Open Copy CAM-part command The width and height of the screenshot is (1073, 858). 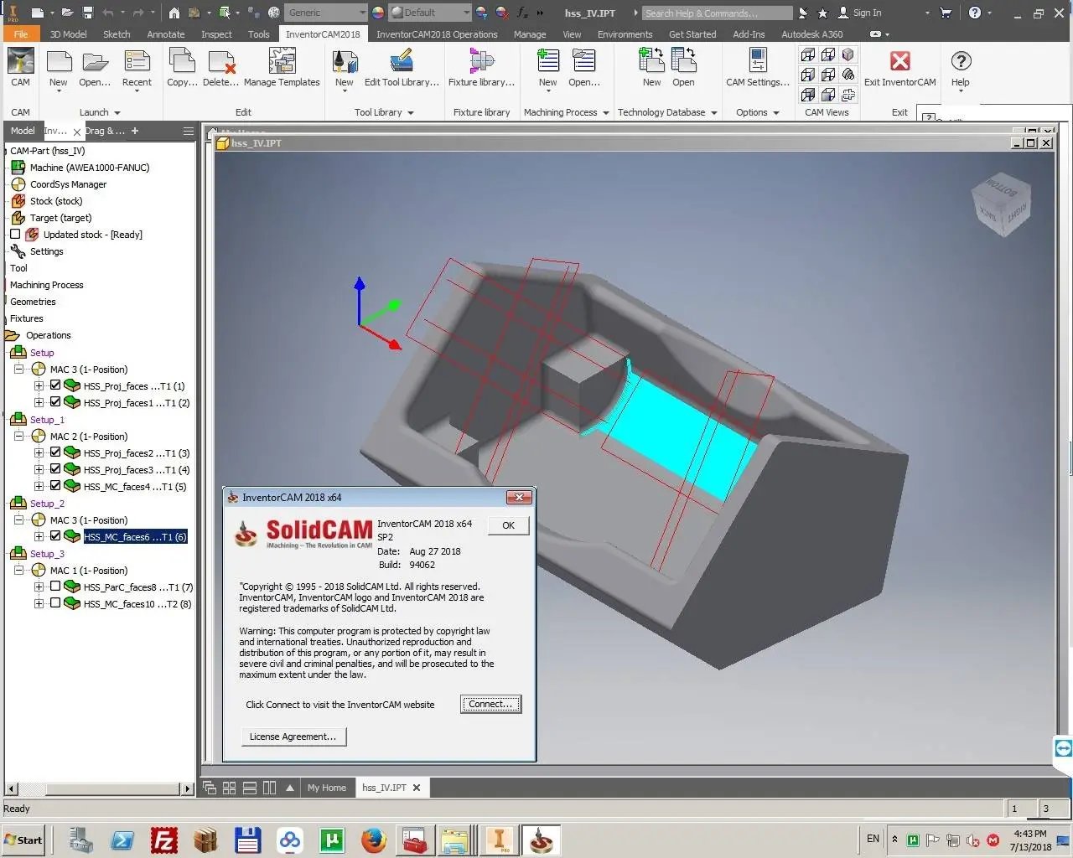point(182,68)
